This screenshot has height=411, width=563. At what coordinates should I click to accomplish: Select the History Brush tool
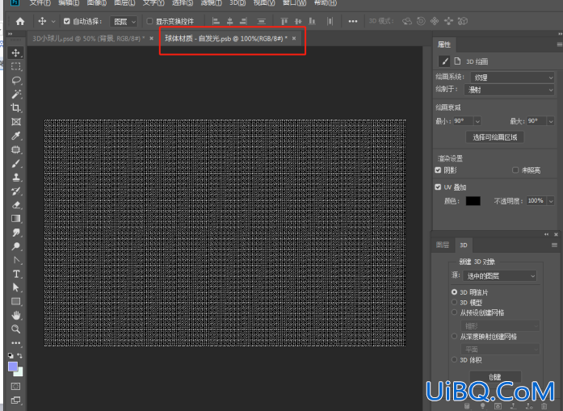click(16, 191)
